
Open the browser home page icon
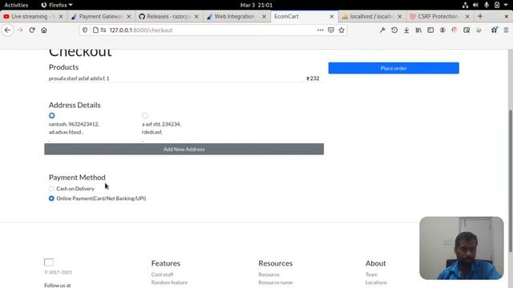coord(44,30)
